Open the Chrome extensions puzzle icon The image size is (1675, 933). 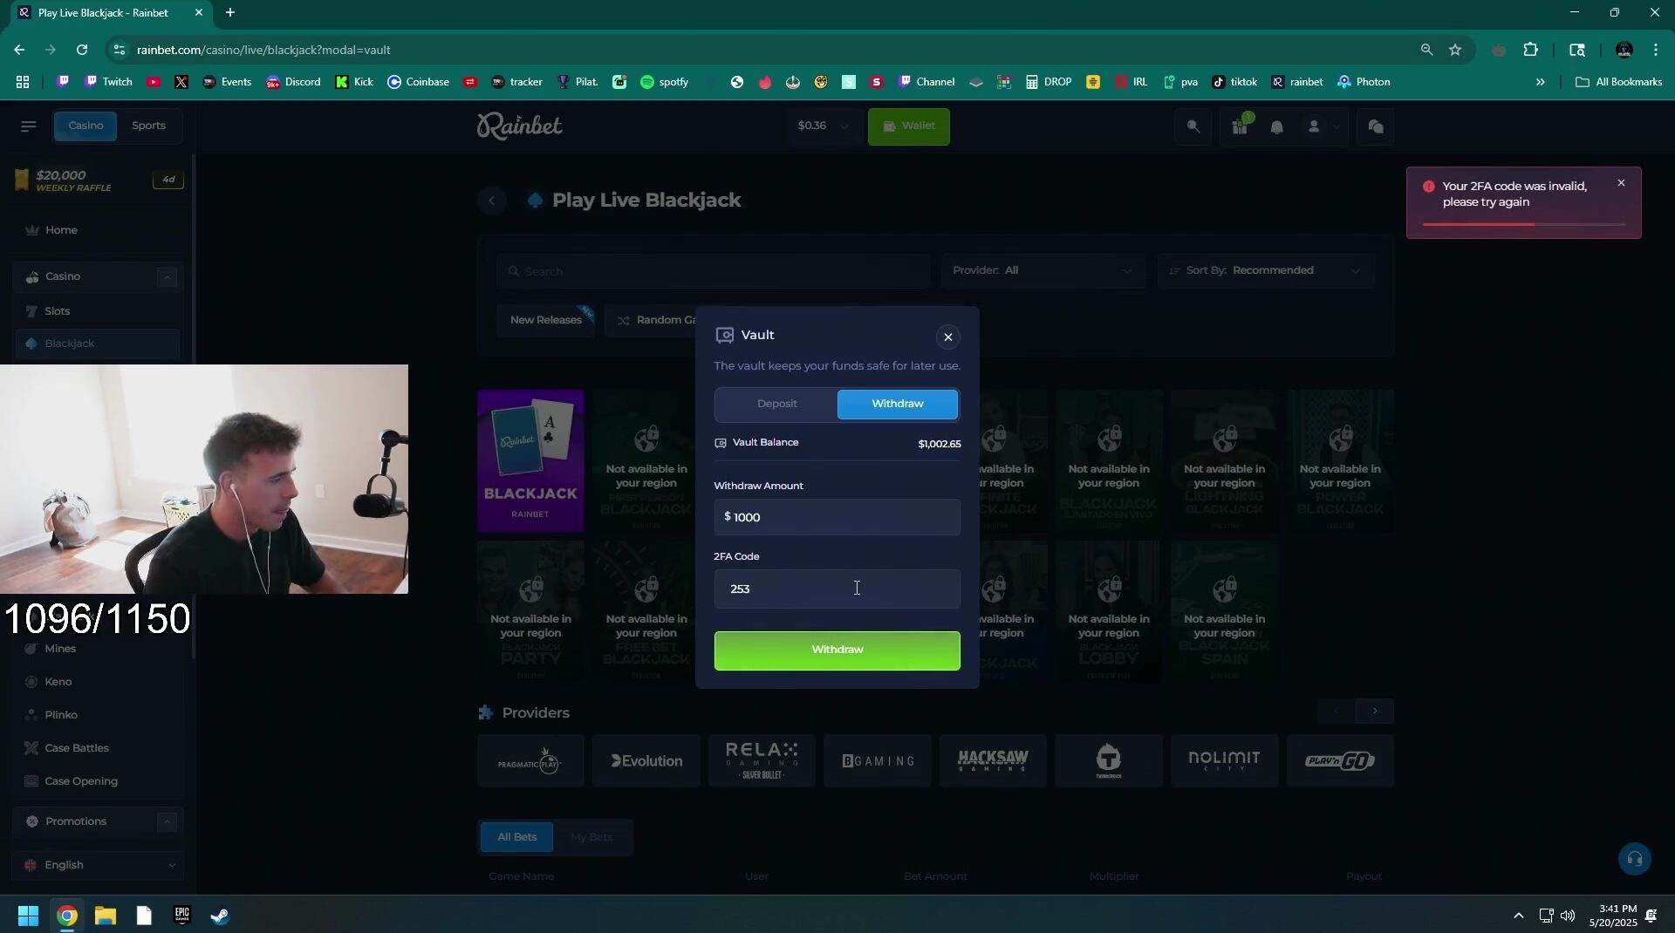pyautogui.click(x=1530, y=50)
